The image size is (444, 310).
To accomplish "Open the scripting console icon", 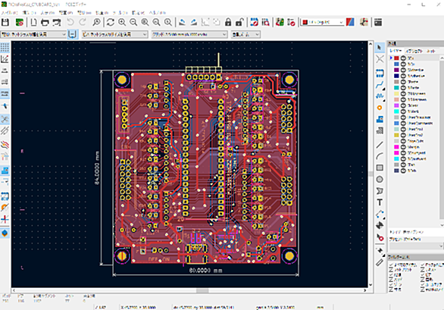I will [378, 22].
